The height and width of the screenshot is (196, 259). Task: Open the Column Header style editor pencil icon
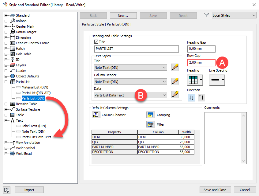tap(175, 81)
